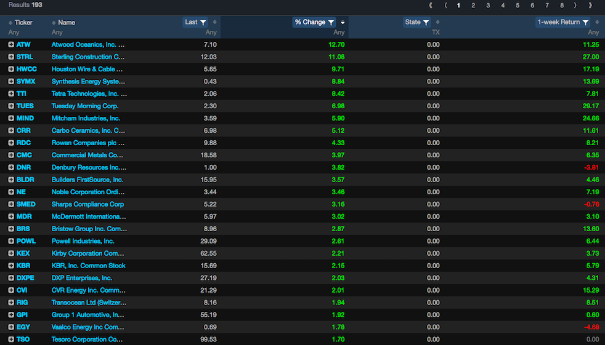Go to page 8 of results
605x345 pixels.
click(x=562, y=6)
